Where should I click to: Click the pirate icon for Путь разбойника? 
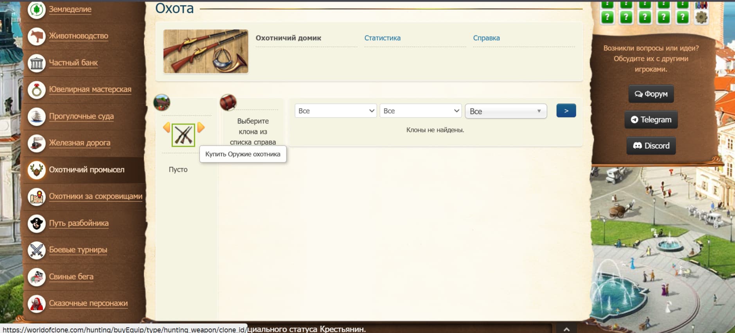(x=37, y=223)
